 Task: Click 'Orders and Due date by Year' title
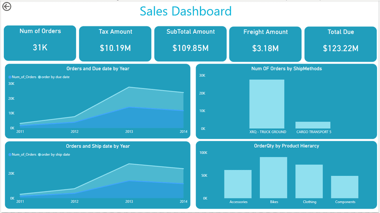pyautogui.click(x=98, y=68)
